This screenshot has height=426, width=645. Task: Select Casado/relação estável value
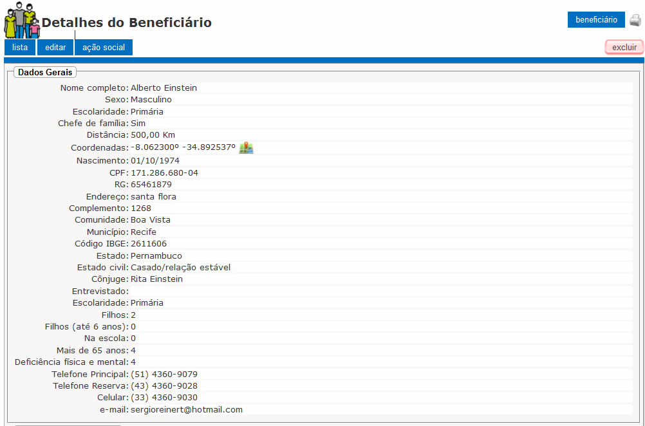tap(181, 267)
